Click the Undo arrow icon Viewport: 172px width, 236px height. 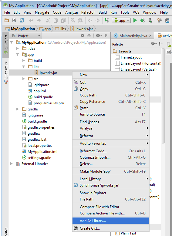point(31,20)
